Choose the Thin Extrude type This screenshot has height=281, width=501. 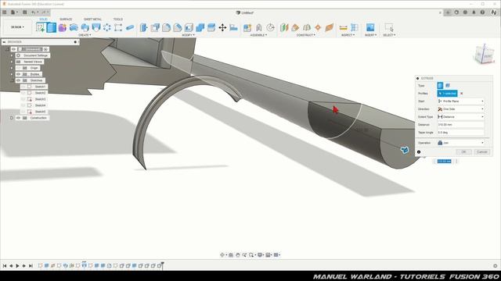pos(448,85)
